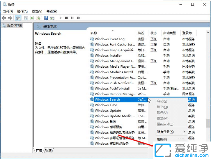Toggle the show/hide console tree icon
The width and height of the screenshot is (211, 159).
point(18,18)
